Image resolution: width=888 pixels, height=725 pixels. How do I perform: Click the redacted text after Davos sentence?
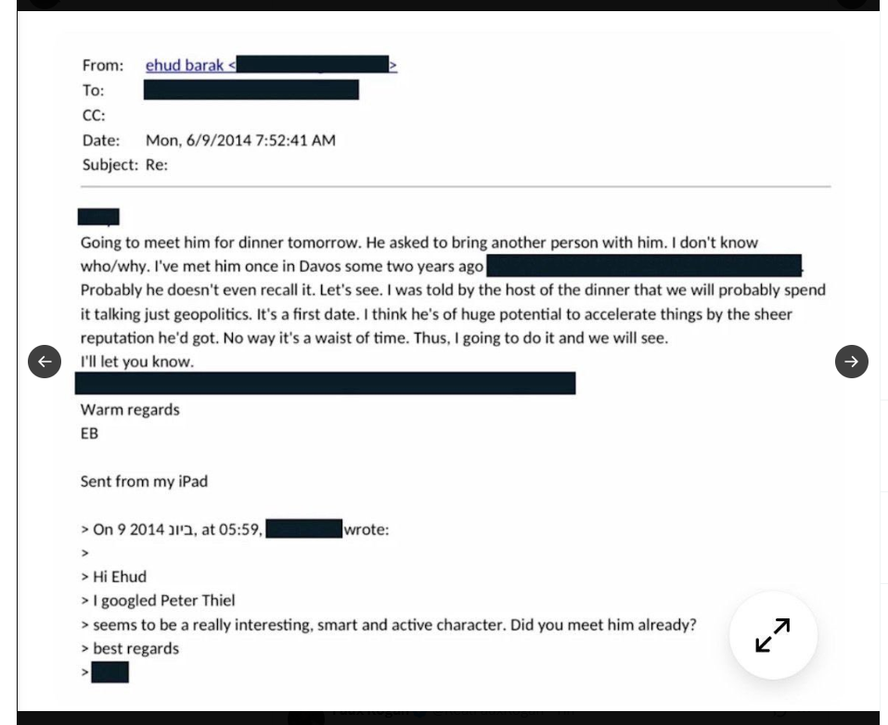point(642,266)
